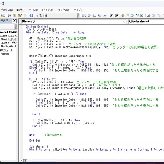Click the d2 = Cells(6, i - 1).Value line

coord(74,82)
